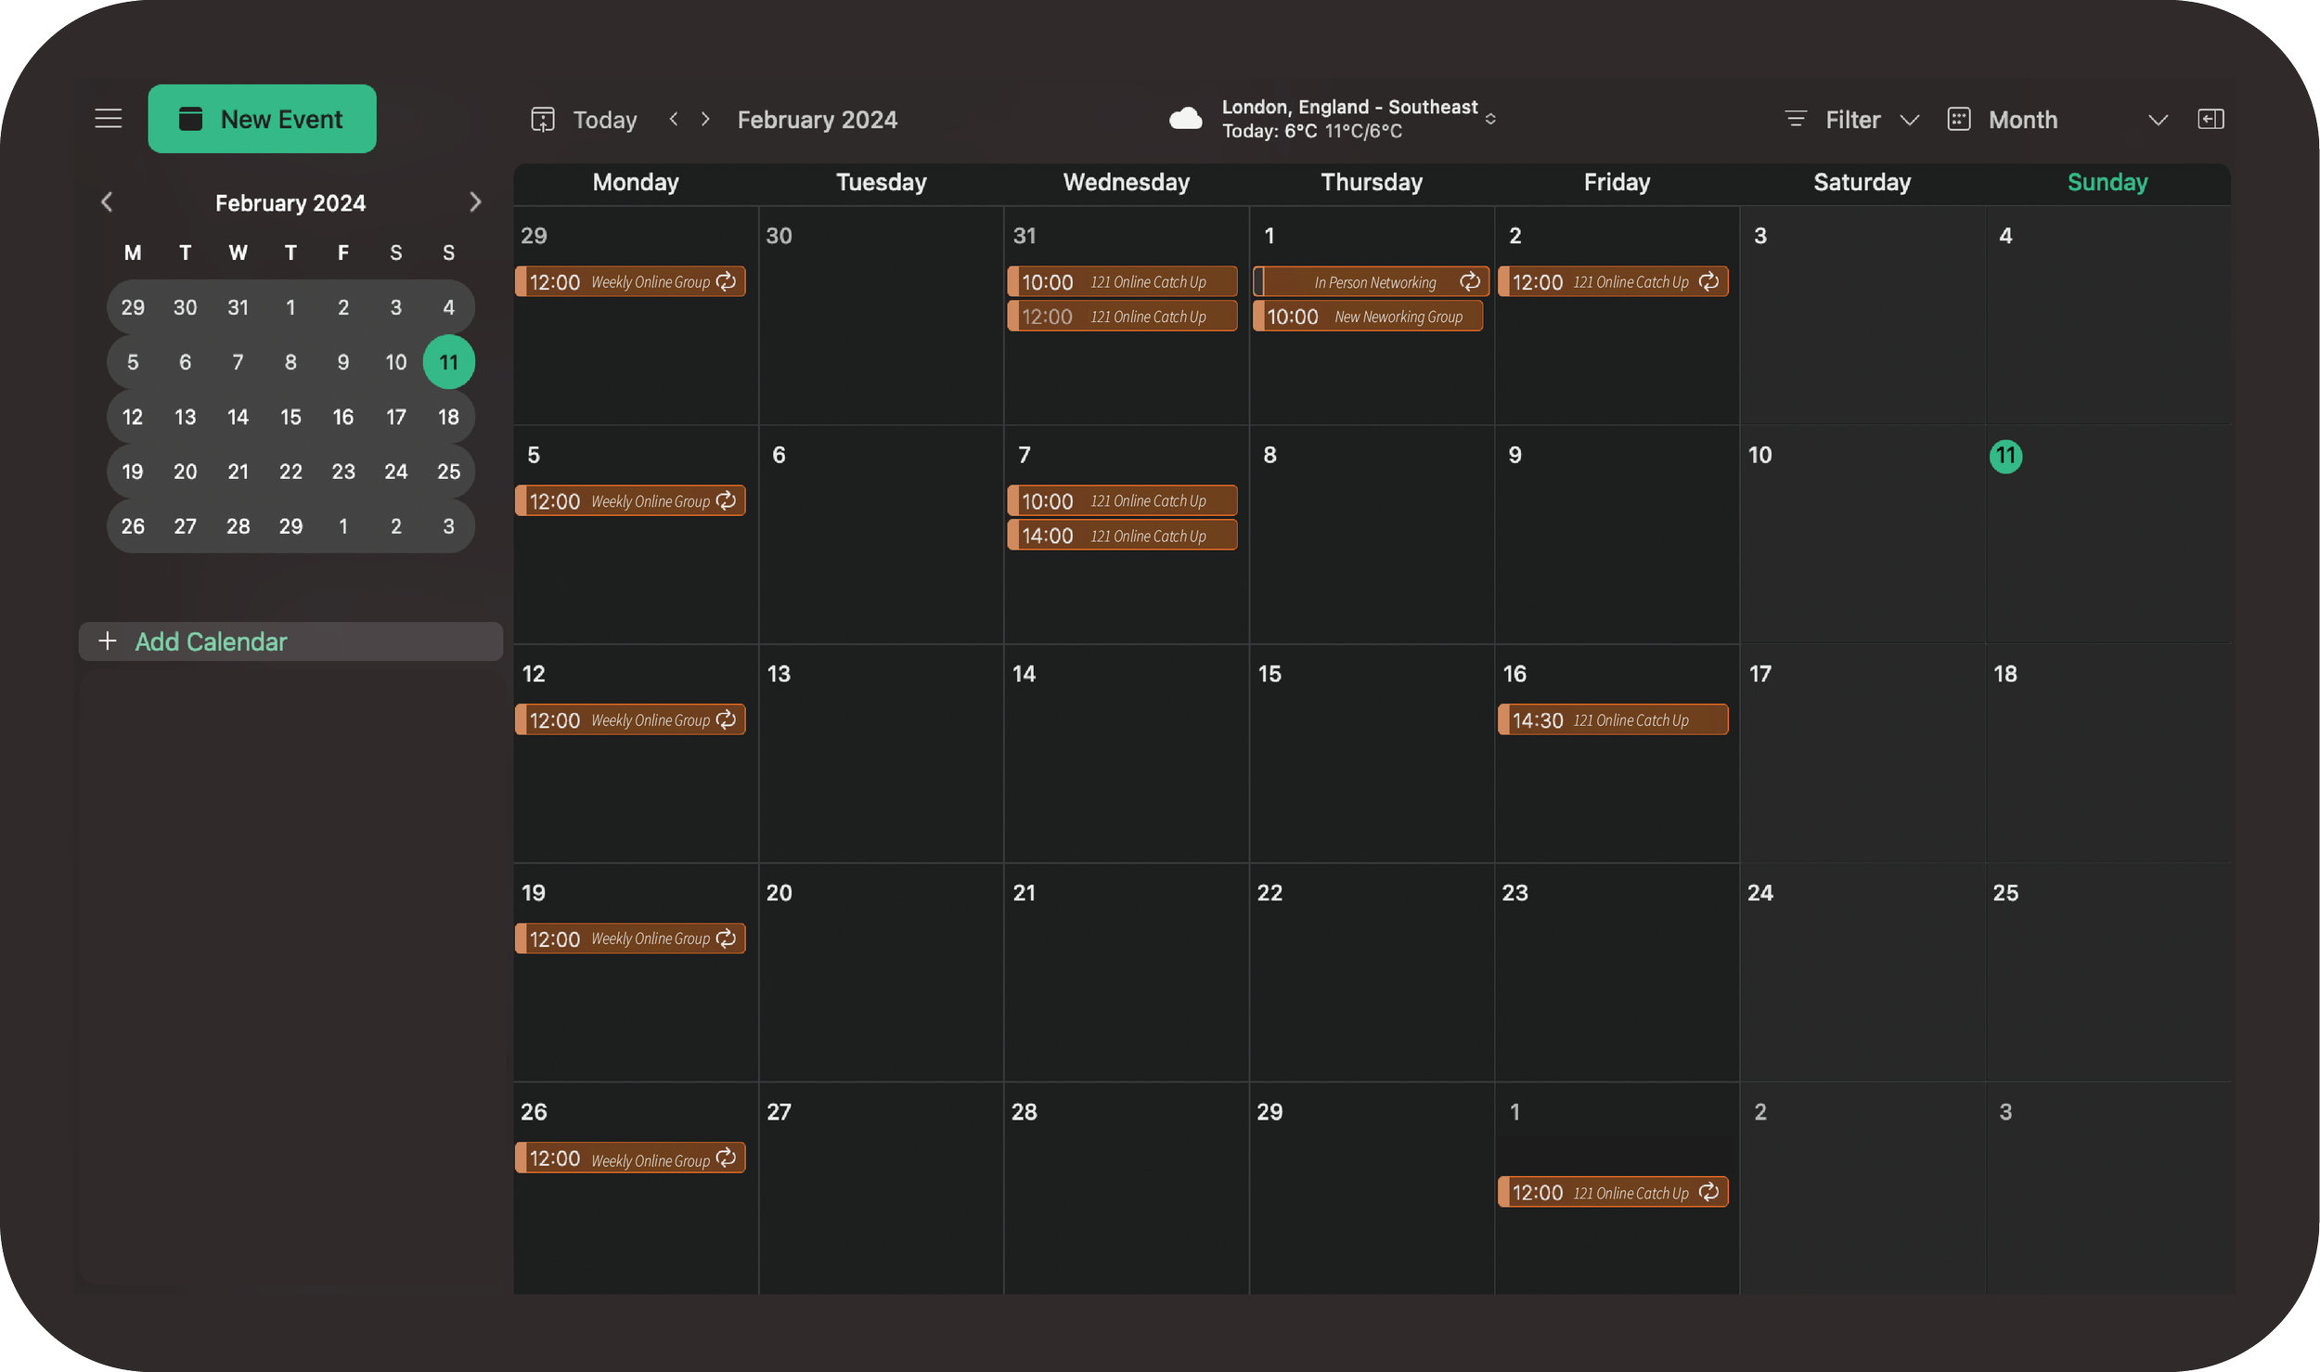Create a New Event
This screenshot has width=2320, height=1372.
point(262,119)
